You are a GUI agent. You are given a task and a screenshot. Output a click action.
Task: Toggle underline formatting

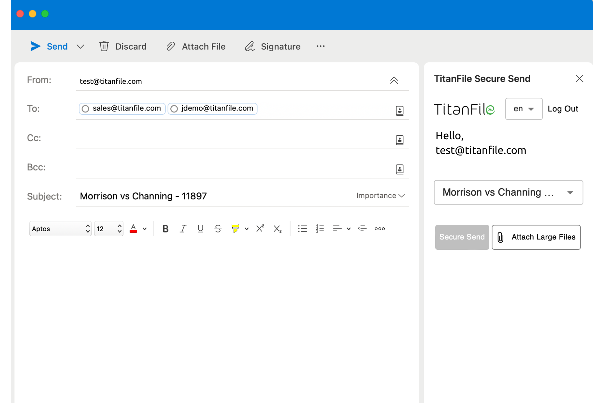coord(200,229)
